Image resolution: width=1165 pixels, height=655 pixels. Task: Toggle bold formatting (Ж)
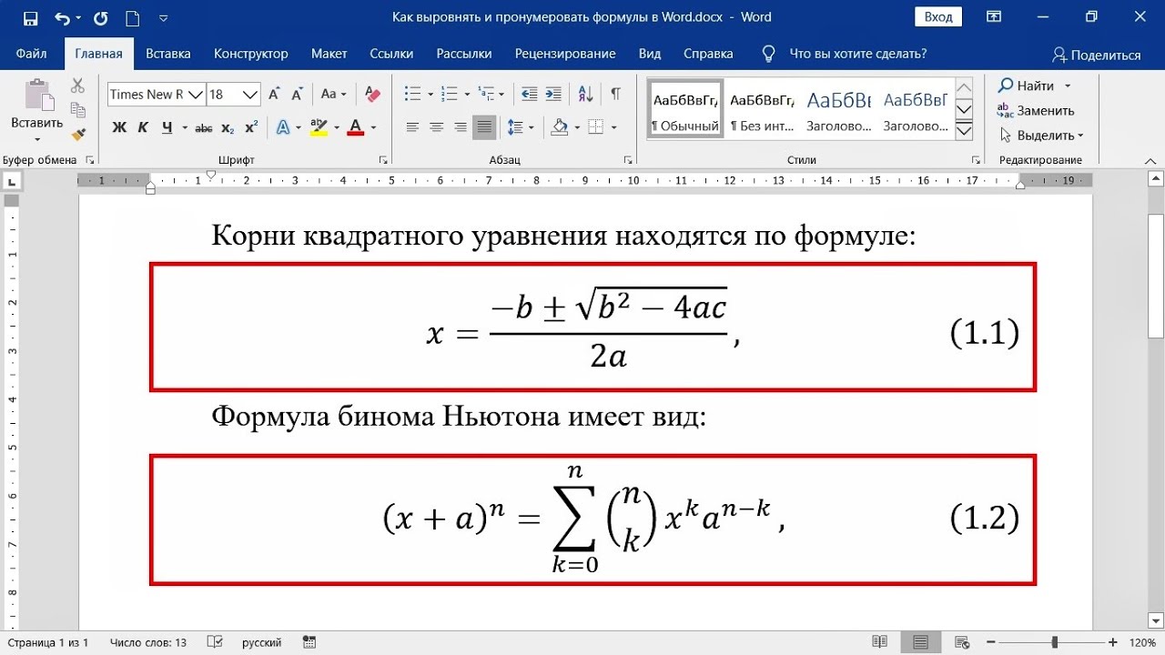(x=119, y=127)
